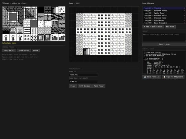Select the four-hole spike trap tile in the tileset
186x139 pixels.
click(27, 38)
